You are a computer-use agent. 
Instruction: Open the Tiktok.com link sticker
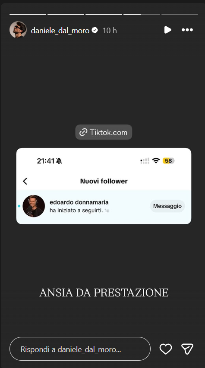(x=104, y=132)
